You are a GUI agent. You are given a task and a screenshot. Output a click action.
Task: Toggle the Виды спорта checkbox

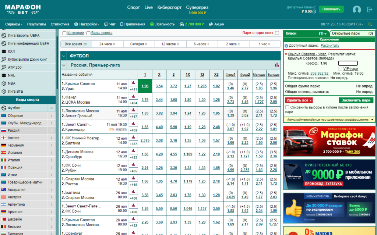88,33
